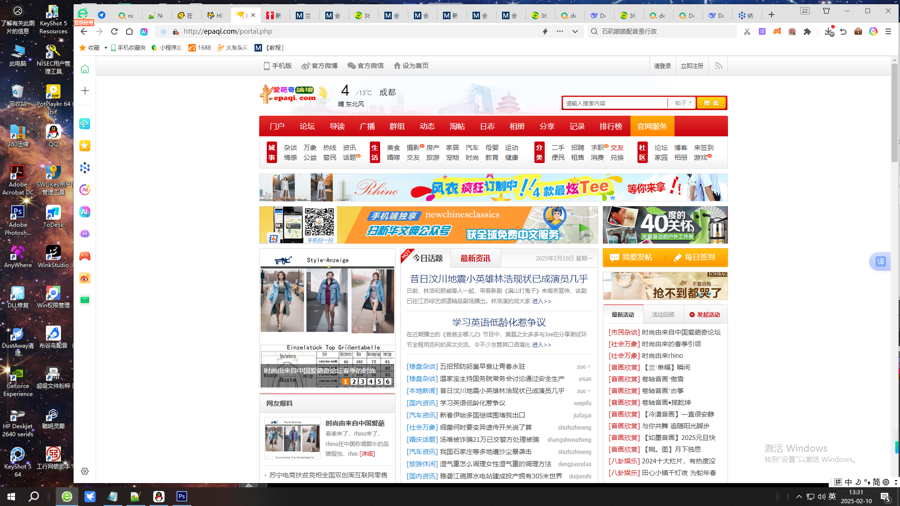Click floating translate button on page
Screen dimensions: 900x506
pyautogui.click(x=880, y=261)
